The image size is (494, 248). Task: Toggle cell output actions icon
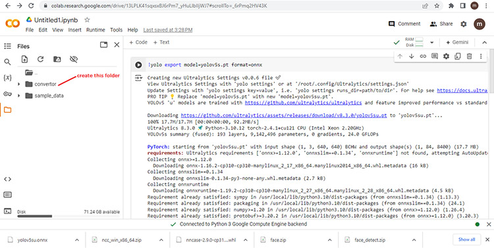(138, 78)
